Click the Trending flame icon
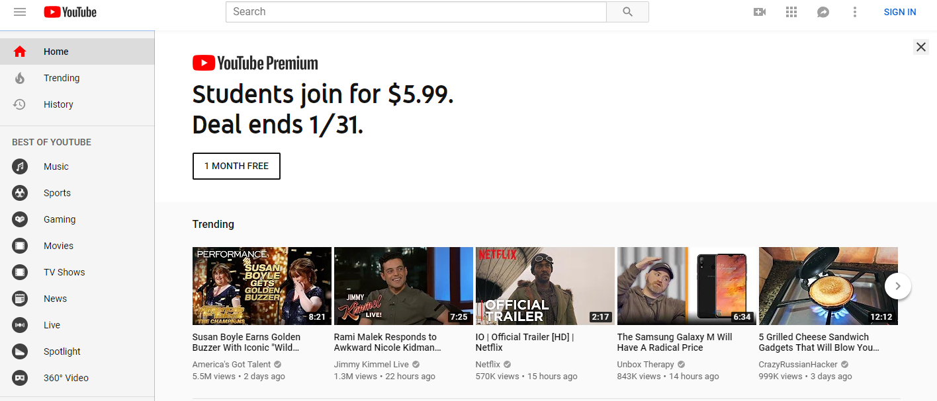937x401 pixels. pos(20,78)
